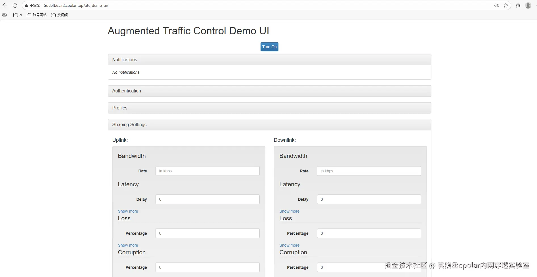Open the translate page icon
This screenshot has height=277, width=537.
coord(496,5)
